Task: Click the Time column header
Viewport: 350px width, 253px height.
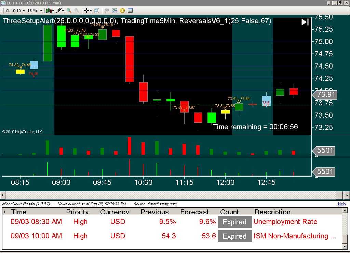Action: click(19, 212)
